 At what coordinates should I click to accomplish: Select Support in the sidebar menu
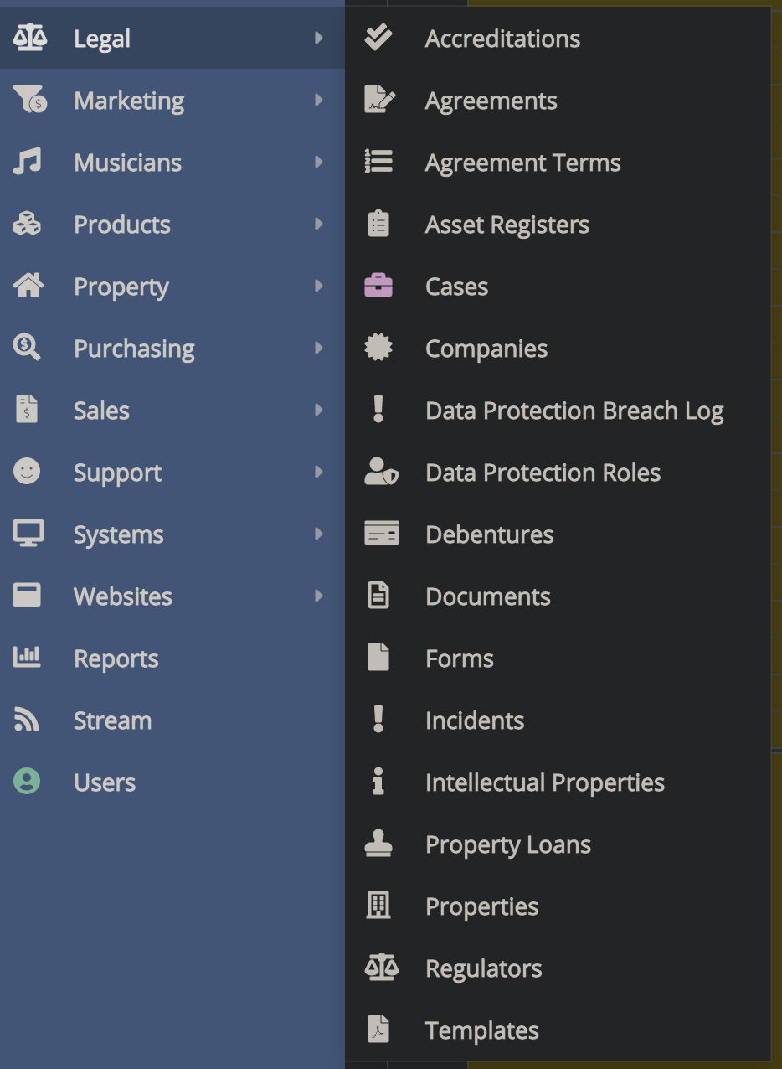click(x=117, y=473)
